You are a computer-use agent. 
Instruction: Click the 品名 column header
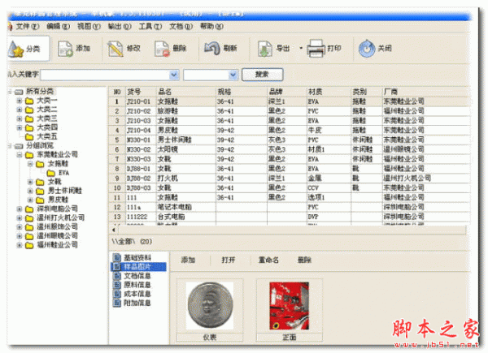[x=185, y=92]
